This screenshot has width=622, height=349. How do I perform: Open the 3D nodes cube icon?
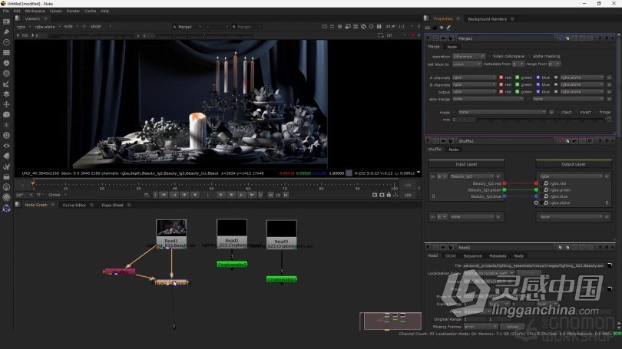pos(6,114)
